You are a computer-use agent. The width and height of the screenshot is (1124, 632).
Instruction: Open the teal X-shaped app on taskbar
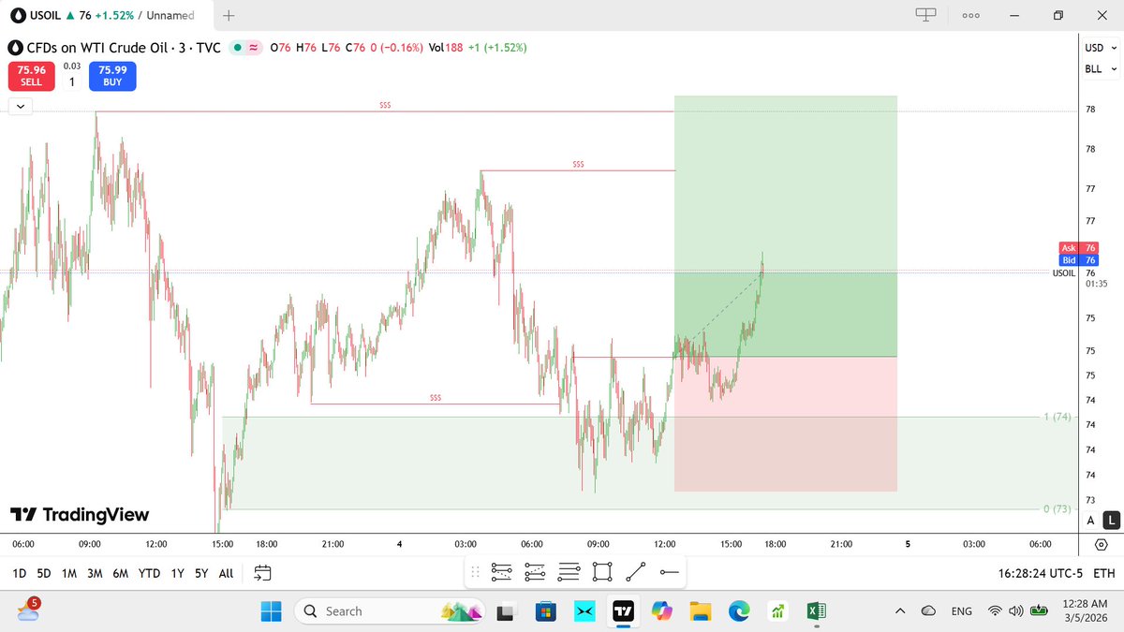coord(584,611)
